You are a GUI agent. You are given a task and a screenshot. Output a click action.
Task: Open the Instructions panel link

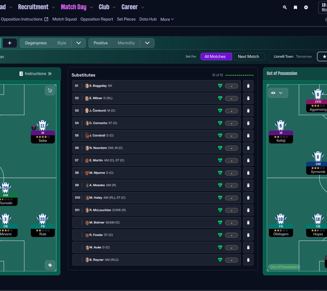pyautogui.click(x=35, y=74)
